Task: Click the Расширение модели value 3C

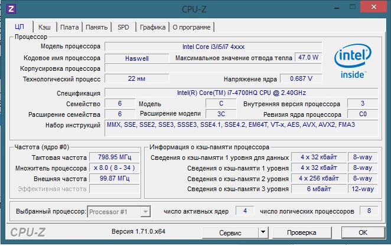Action: coord(221,114)
